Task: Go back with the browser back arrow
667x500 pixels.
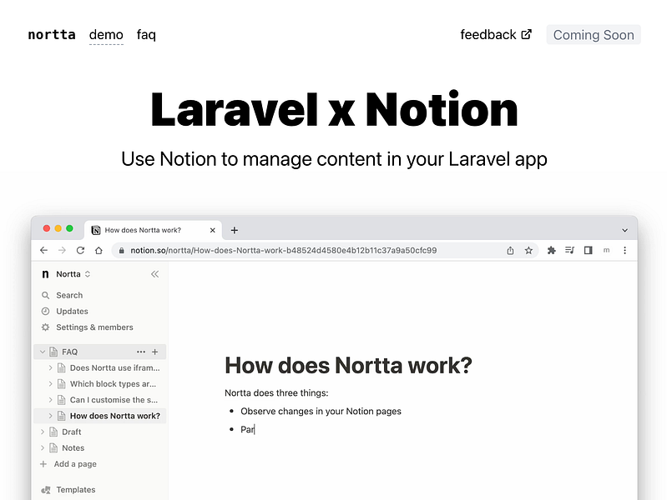Action: (43, 250)
